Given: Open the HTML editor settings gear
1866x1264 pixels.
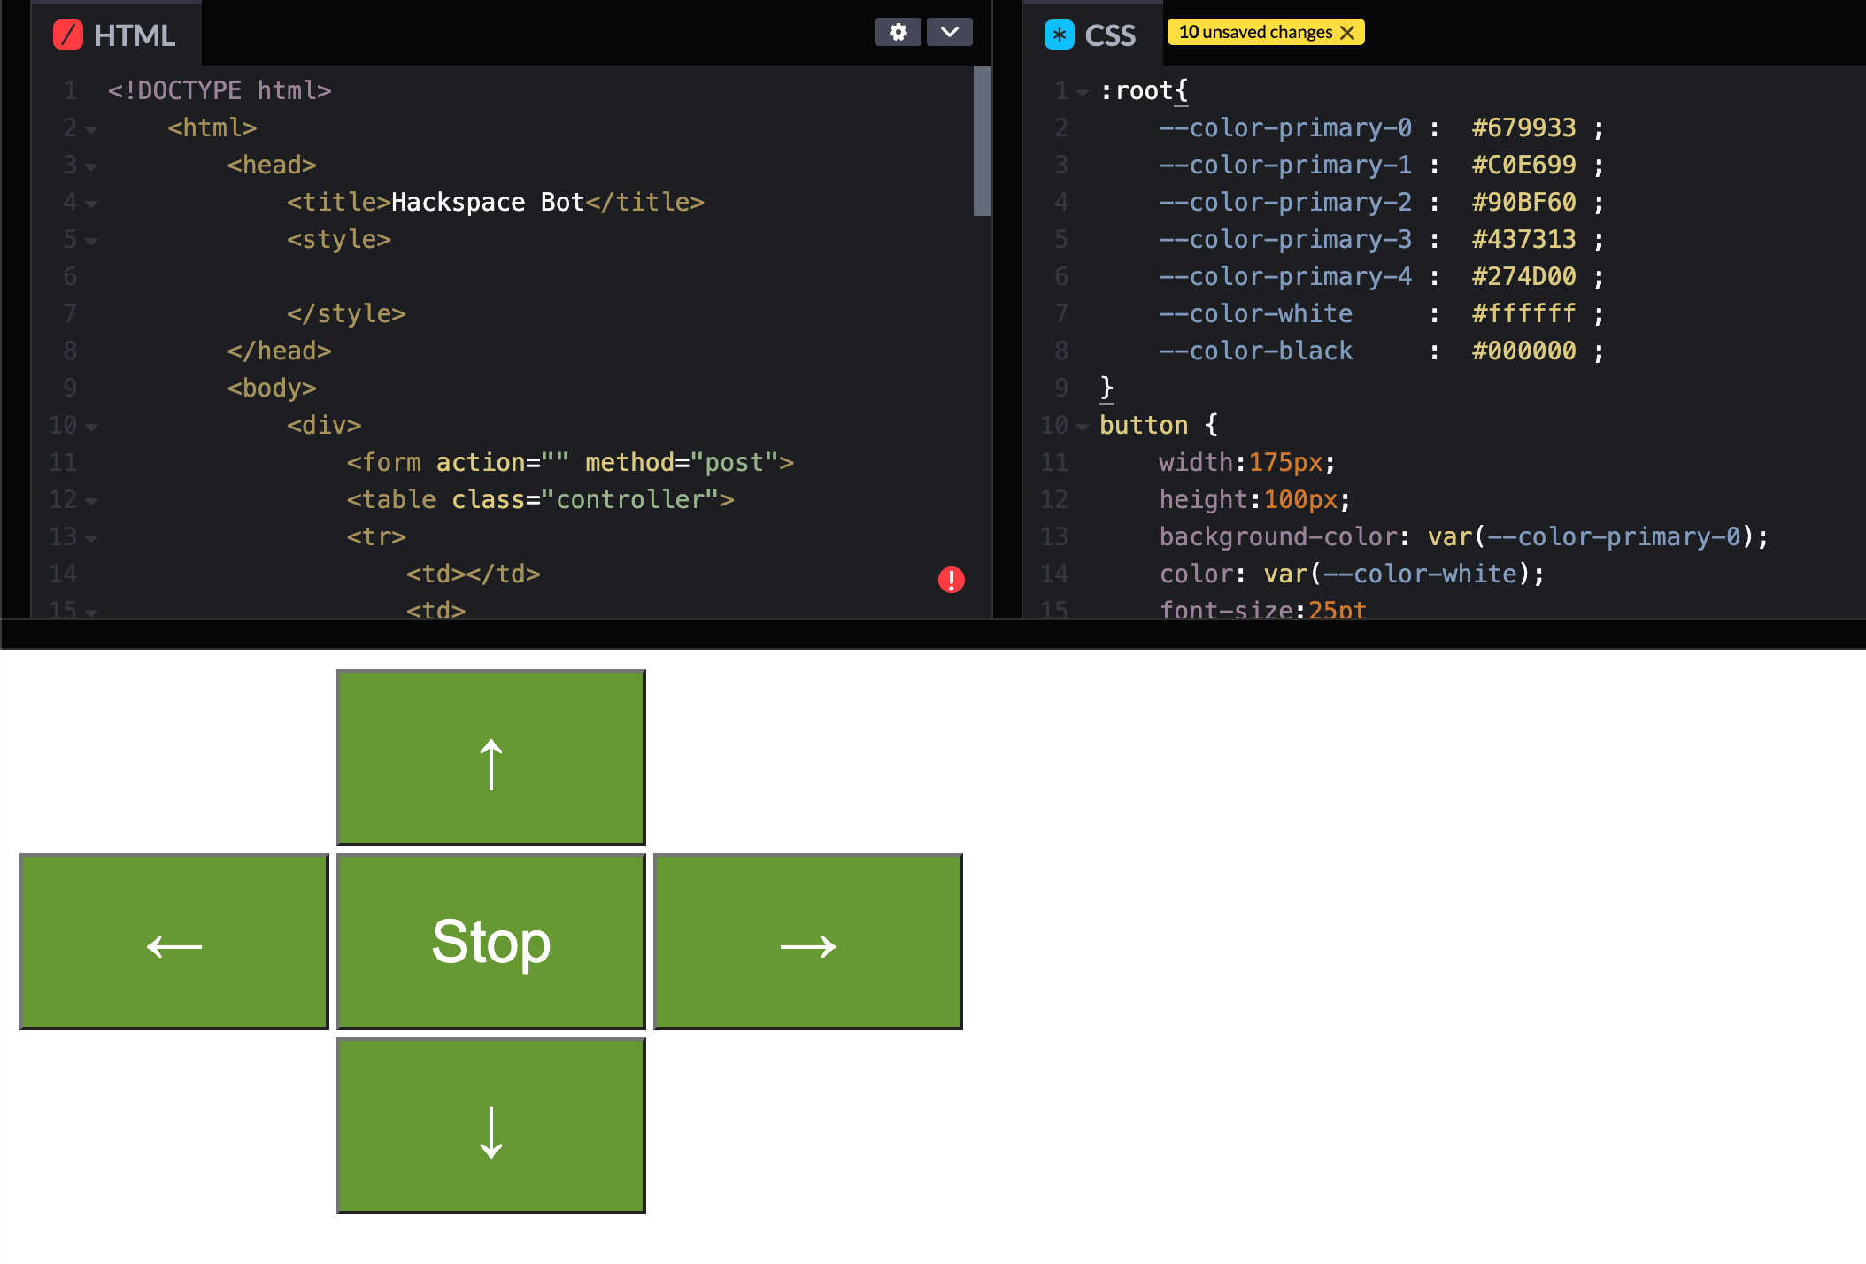Looking at the screenshot, I should (x=898, y=32).
